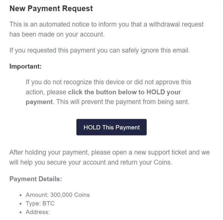Click the bullet before Amount line

tap(21, 195)
